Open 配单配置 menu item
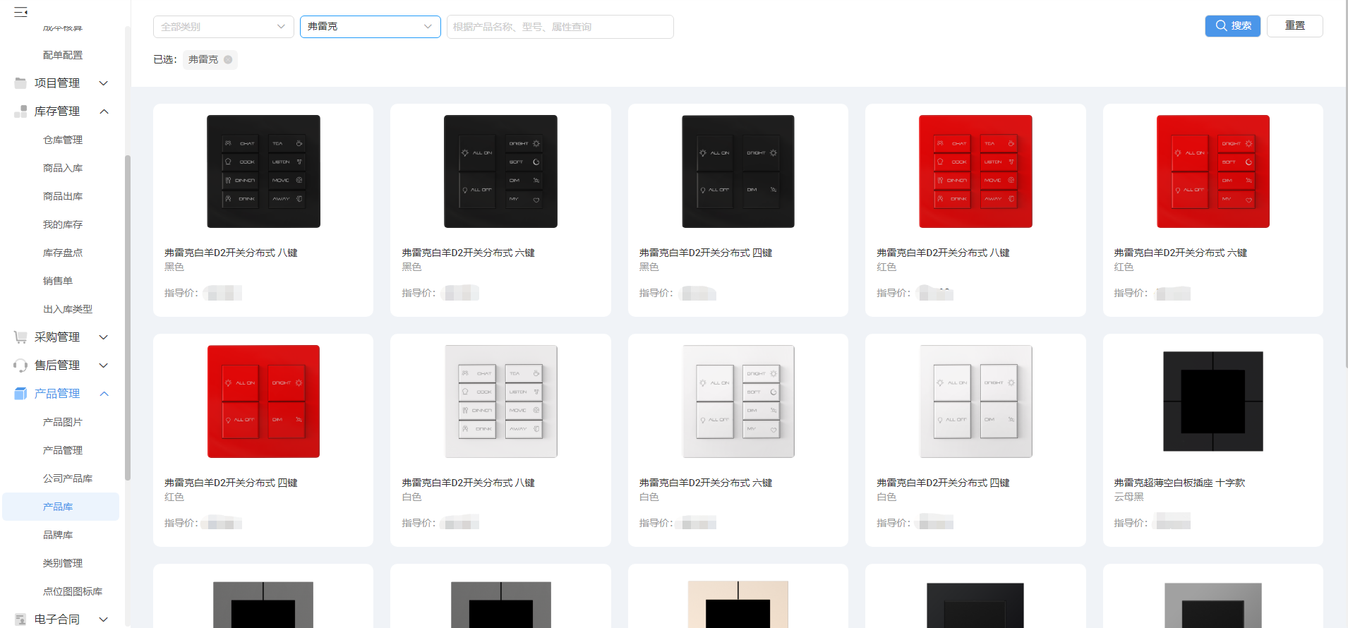The height and width of the screenshot is (628, 1348). [x=63, y=55]
